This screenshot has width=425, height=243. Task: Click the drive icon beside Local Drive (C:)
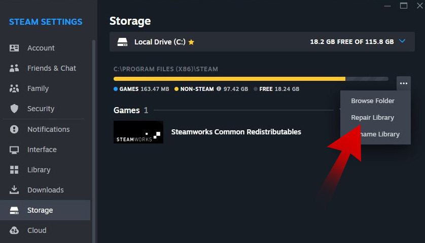click(122, 42)
